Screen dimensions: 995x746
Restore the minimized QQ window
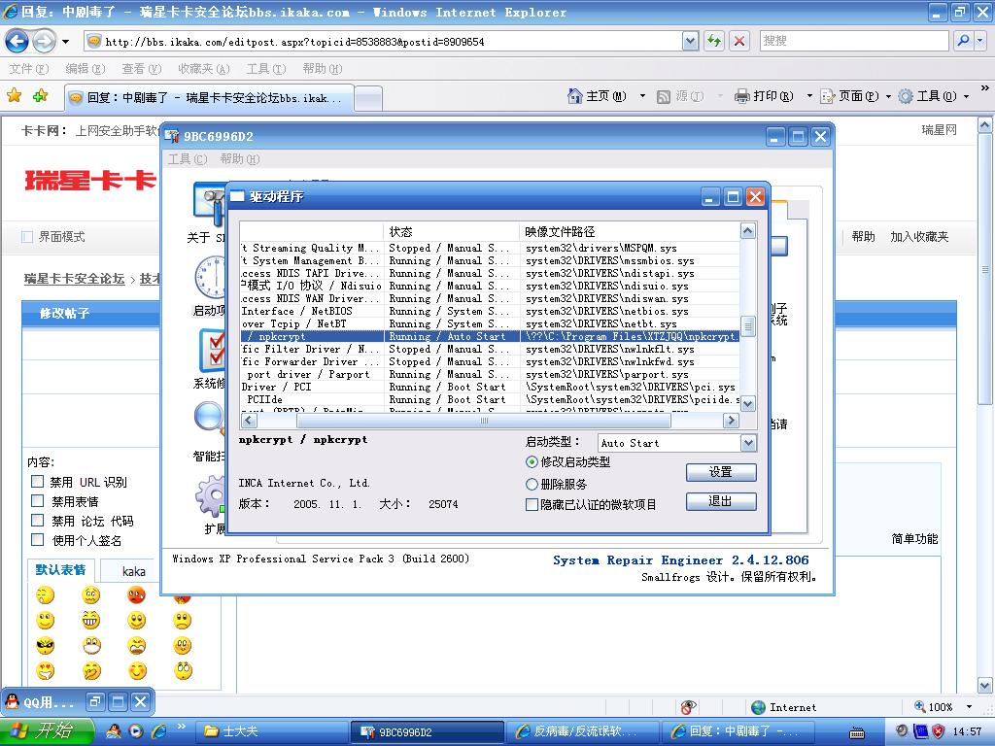coord(95,701)
